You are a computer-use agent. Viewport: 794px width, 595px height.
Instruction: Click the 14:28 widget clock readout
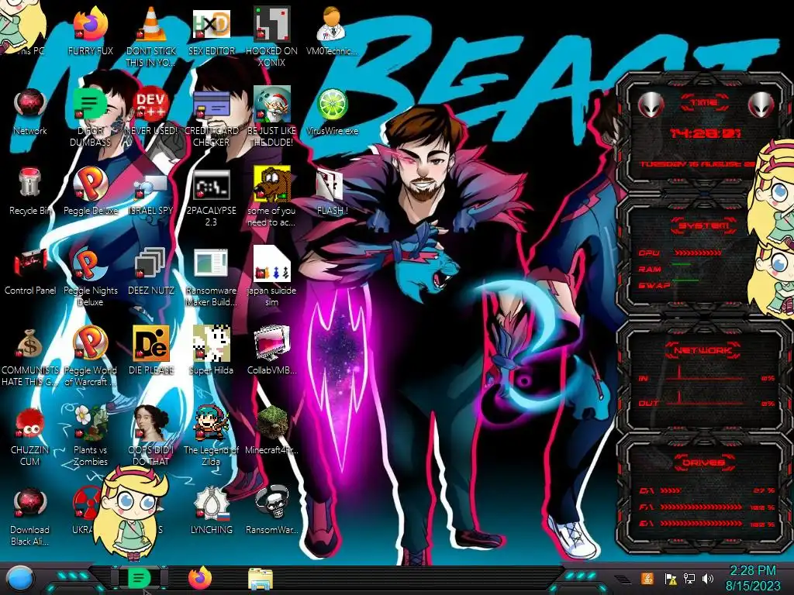(705, 133)
